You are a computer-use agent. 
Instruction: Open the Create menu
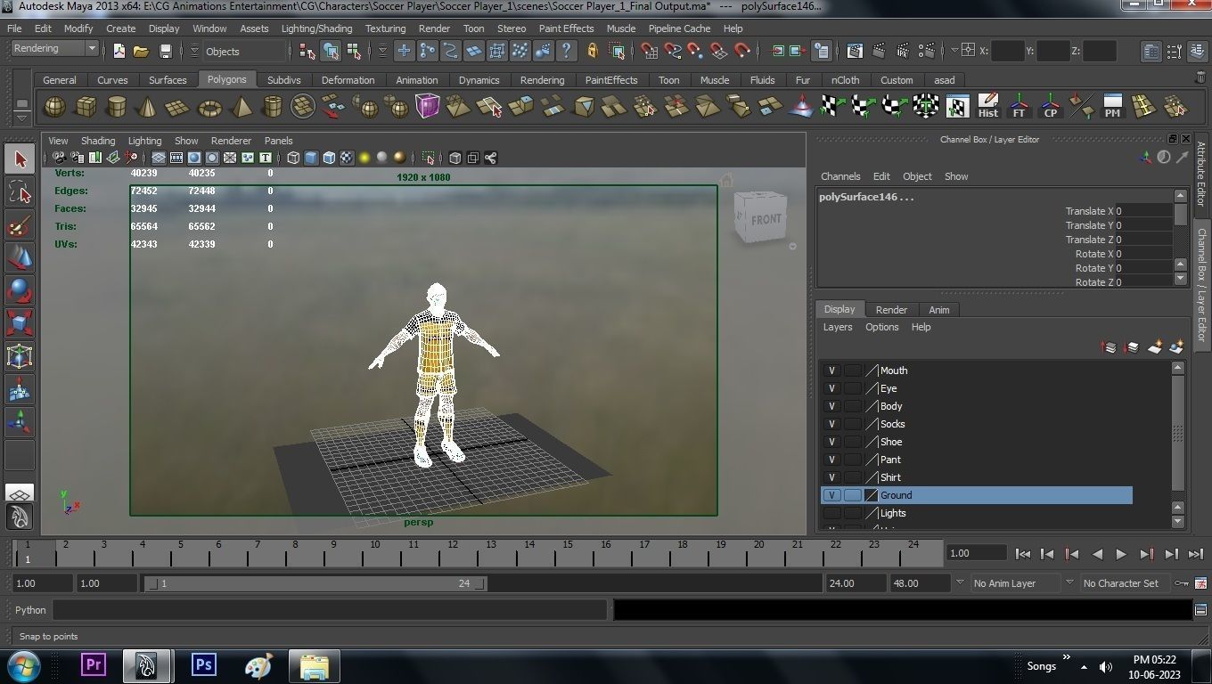coord(120,28)
